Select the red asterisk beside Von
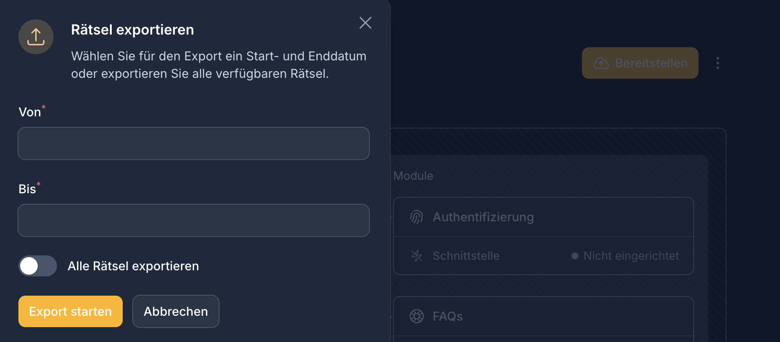The height and width of the screenshot is (342, 780). tap(44, 108)
